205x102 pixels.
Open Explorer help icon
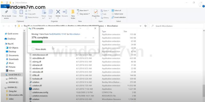[x=203, y=6]
